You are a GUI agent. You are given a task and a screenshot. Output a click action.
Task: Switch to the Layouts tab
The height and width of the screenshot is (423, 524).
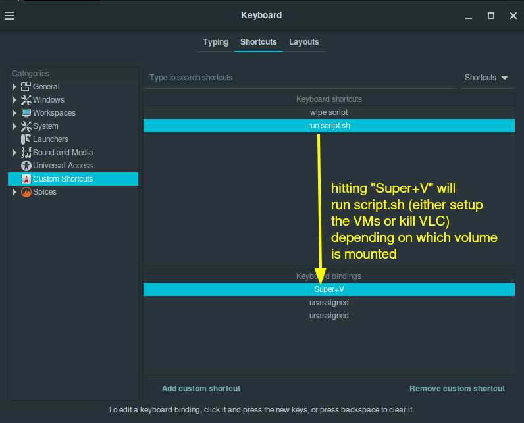[303, 42]
